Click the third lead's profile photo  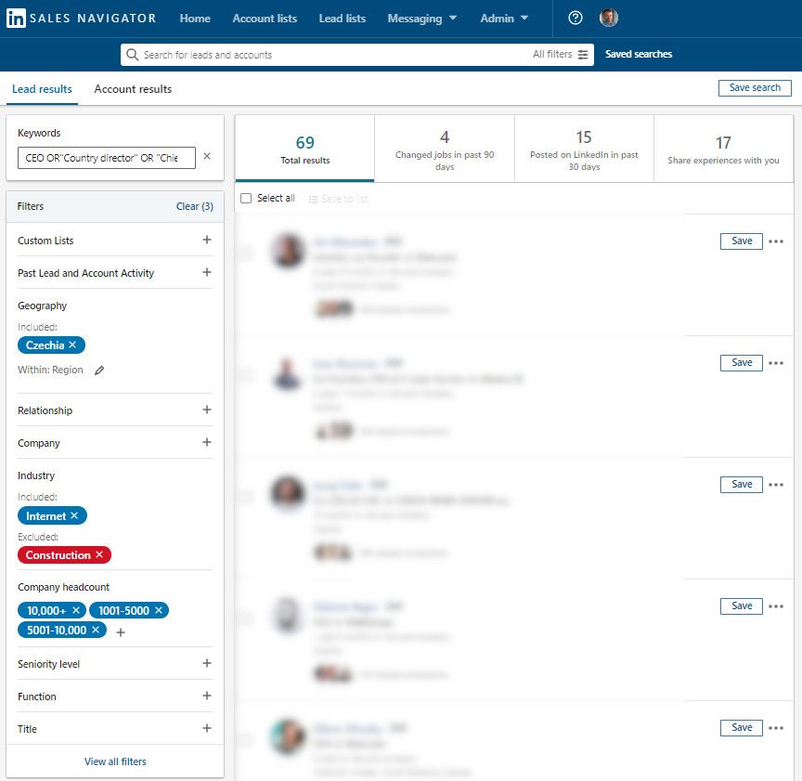(288, 493)
